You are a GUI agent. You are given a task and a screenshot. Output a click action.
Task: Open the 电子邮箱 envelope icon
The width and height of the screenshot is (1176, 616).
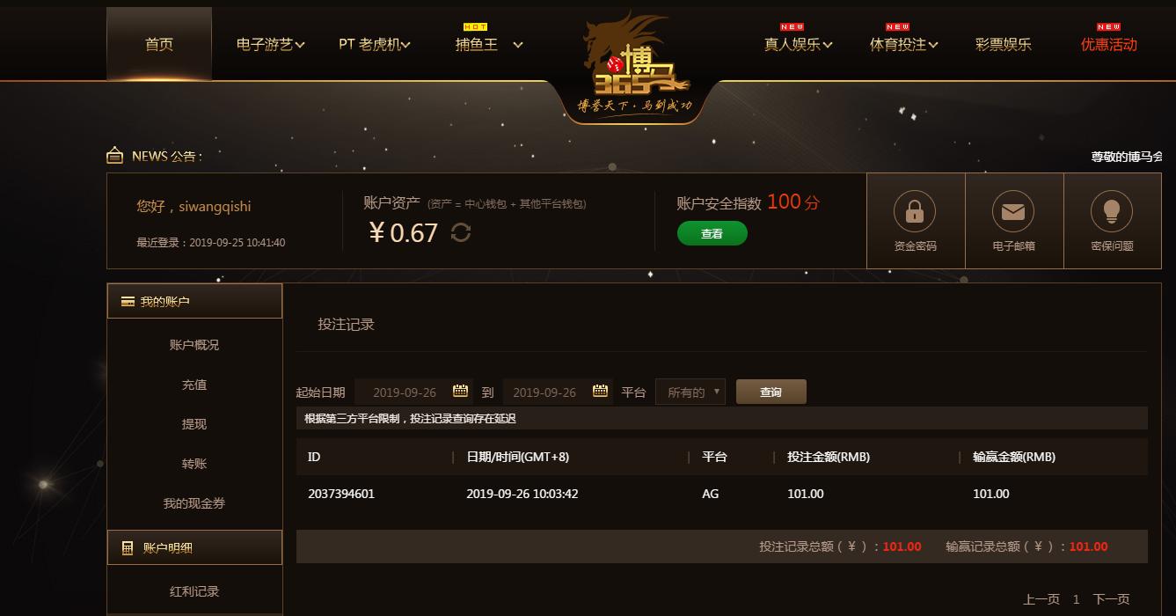(1013, 211)
